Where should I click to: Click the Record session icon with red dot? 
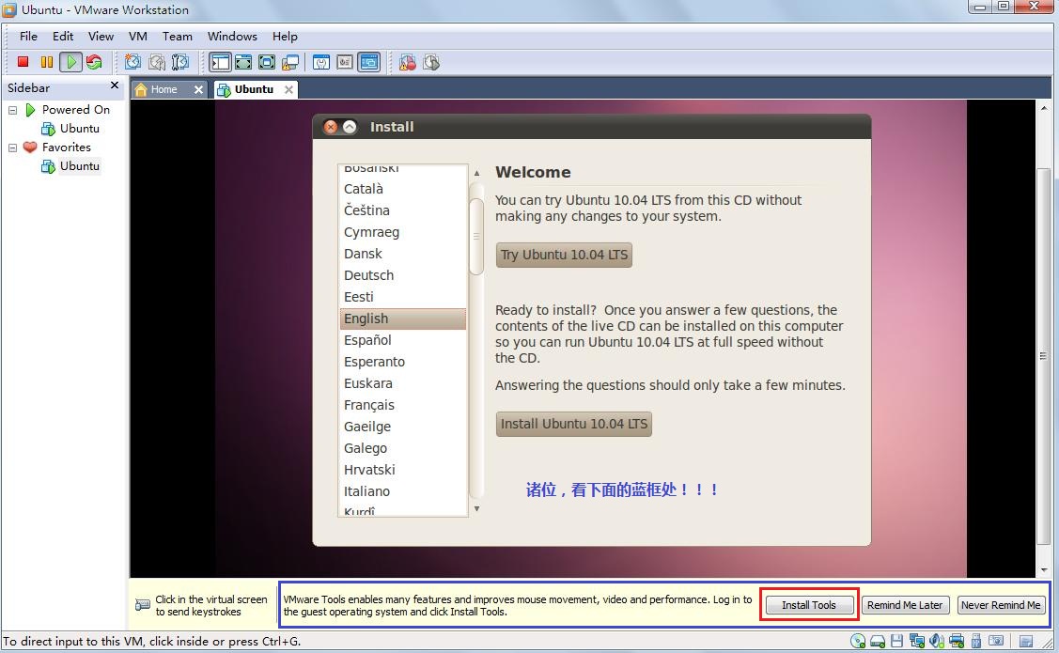407,62
